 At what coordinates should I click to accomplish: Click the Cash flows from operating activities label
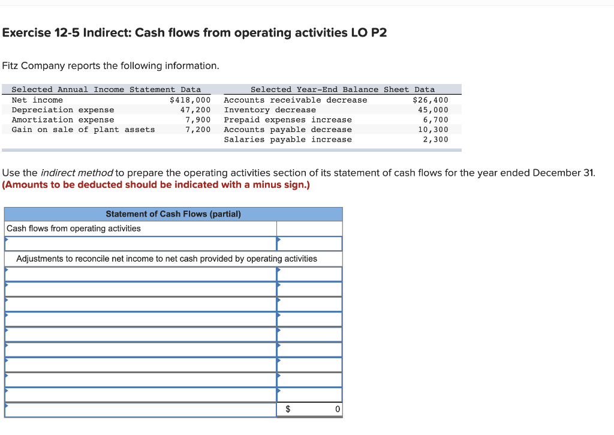73,229
